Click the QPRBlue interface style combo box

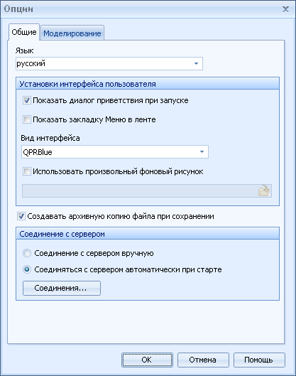(115, 152)
